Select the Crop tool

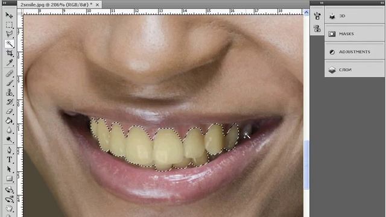click(10, 53)
